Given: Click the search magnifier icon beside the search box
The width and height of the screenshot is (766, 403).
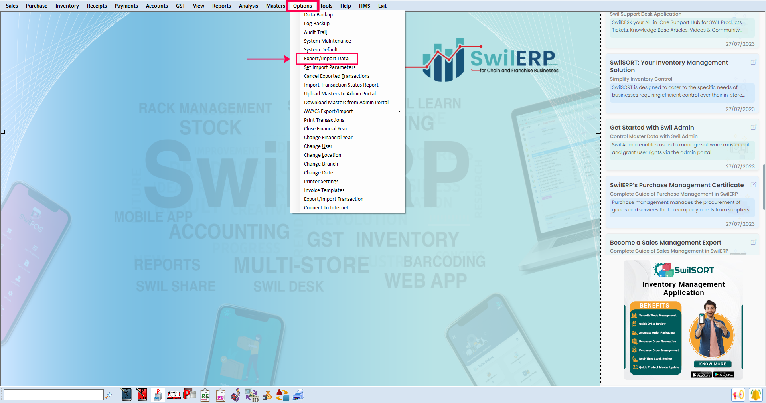Looking at the screenshot, I should pos(109,395).
